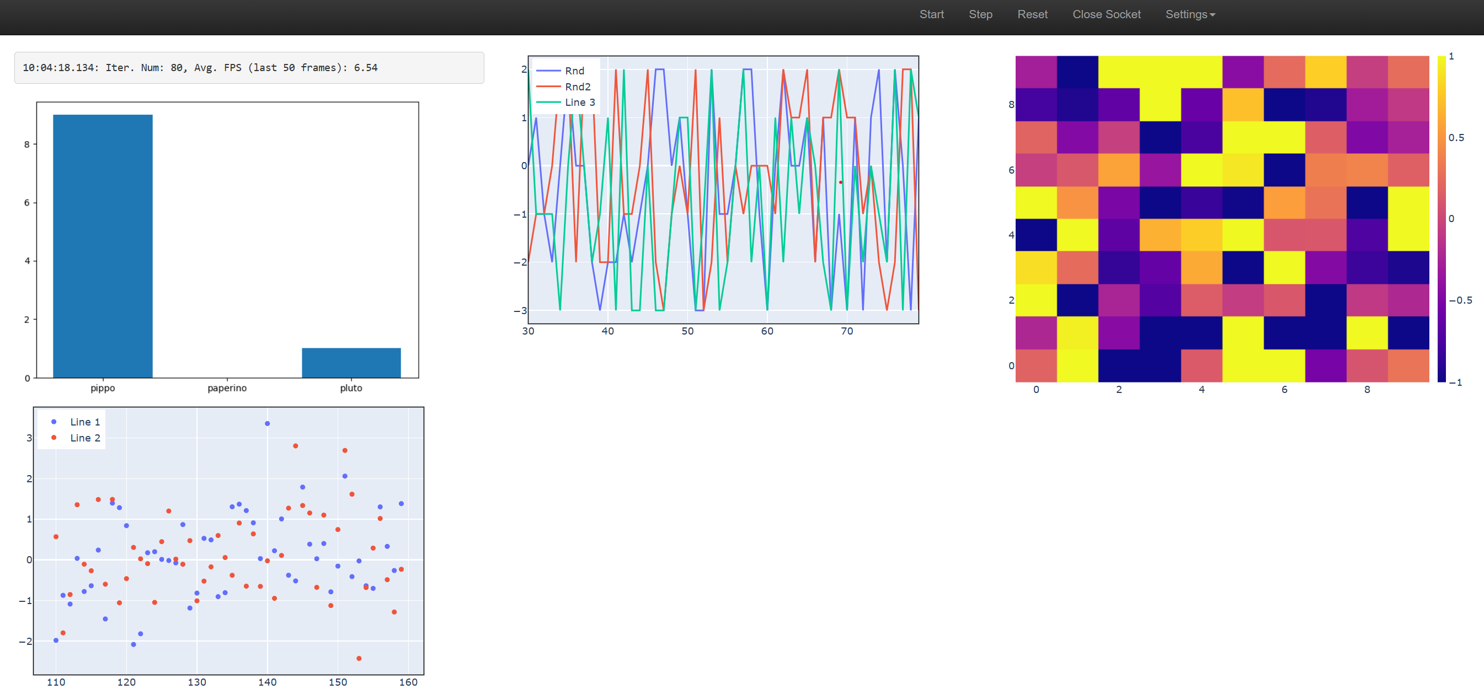Click the iteration status text box

pyautogui.click(x=249, y=68)
